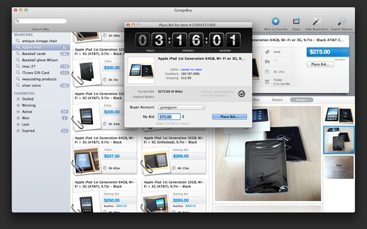Image resolution: width=367 pixels, height=229 pixels.
Task: Select the Baseball glove Wilson search
Action: click(41, 60)
